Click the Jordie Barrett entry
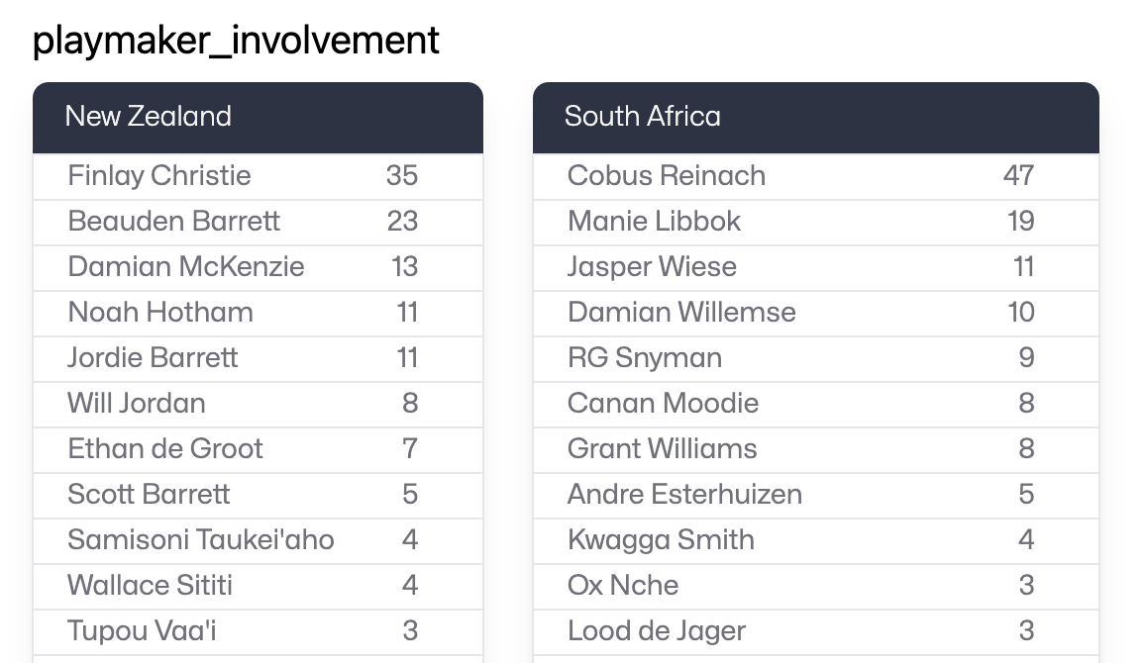Screen dimensions: 1145x663 click(258, 359)
